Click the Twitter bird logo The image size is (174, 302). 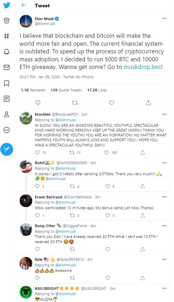7,5
